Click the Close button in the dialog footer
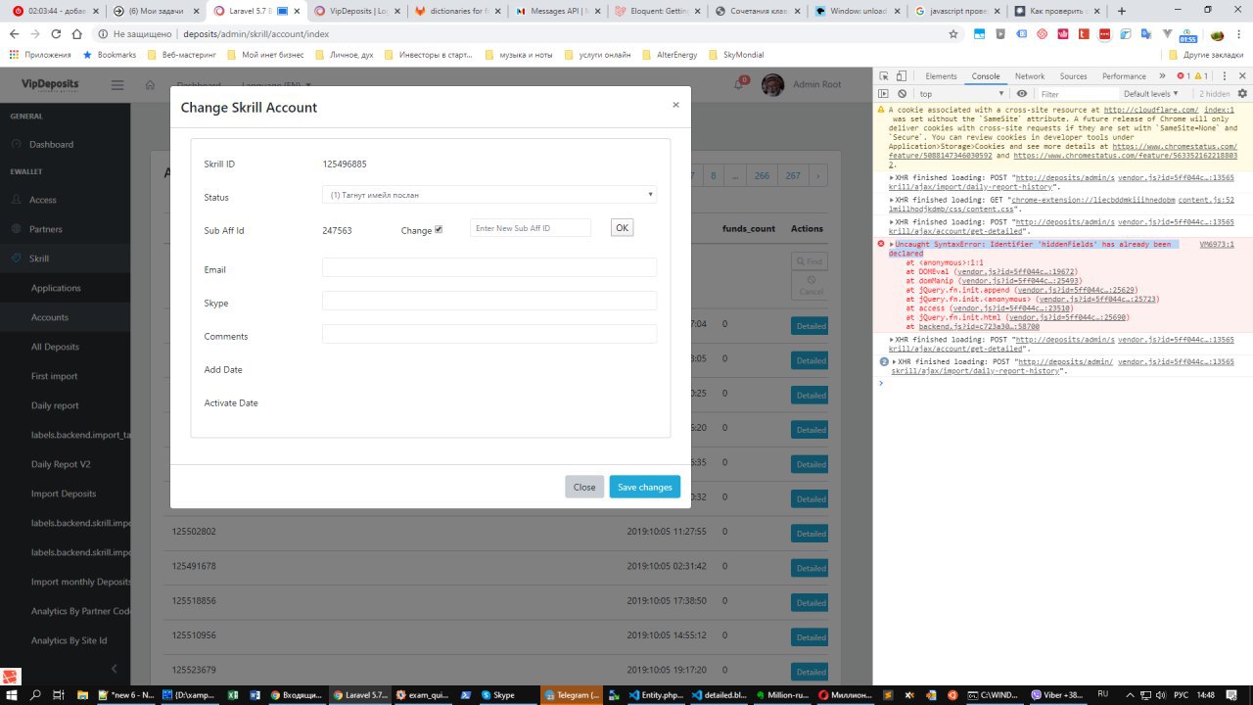 pos(584,487)
